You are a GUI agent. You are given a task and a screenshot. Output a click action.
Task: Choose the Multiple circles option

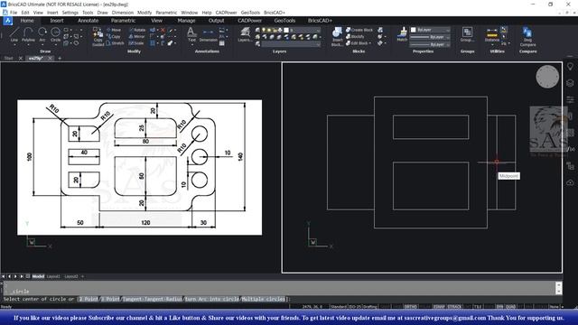point(263,299)
